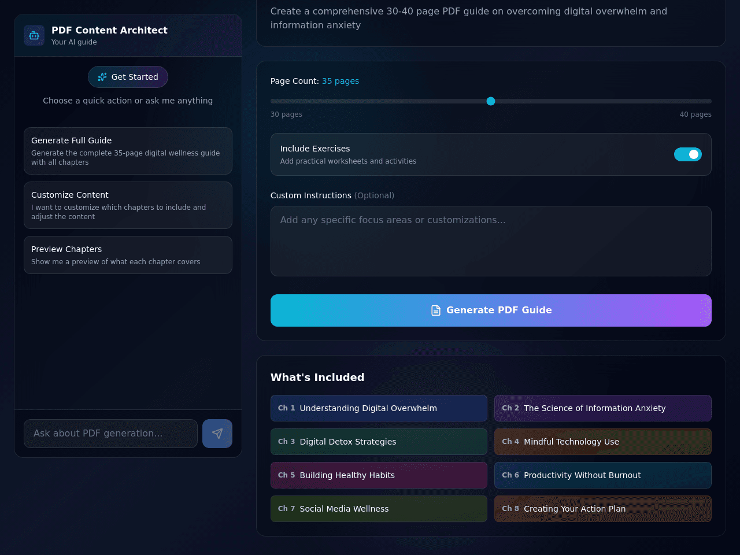Select Ch 2 The Science of Information Anxiety
740x555 pixels.
(603, 408)
